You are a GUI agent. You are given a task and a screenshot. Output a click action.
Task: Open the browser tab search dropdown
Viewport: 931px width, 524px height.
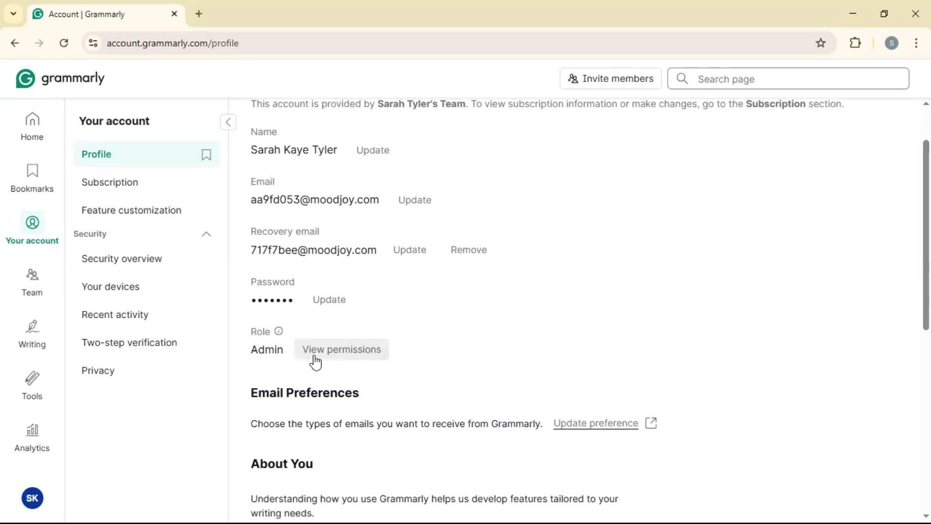tap(13, 14)
